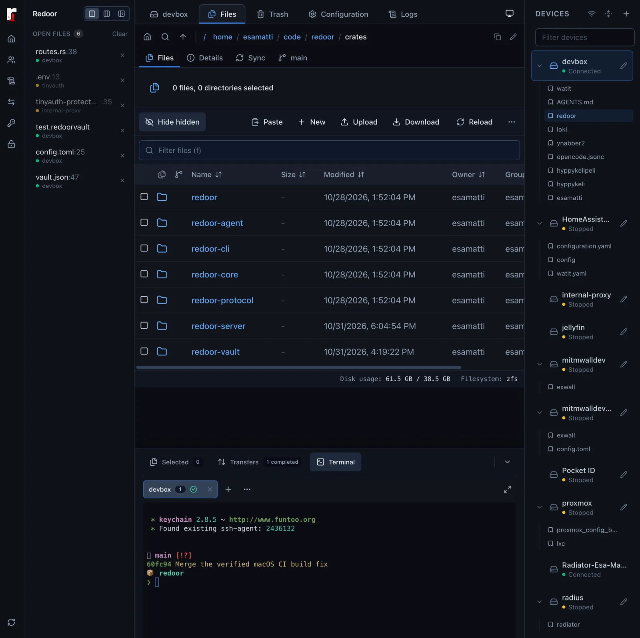
Task: Expand terminal to fullscreen icon
Action: click(x=507, y=489)
